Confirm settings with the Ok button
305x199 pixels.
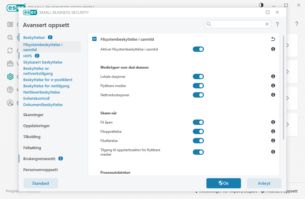(223, 183)
